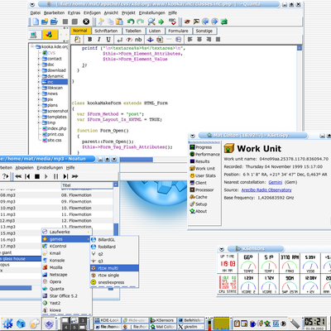Switch to the computer files view tab

click(x=34, y=35)
